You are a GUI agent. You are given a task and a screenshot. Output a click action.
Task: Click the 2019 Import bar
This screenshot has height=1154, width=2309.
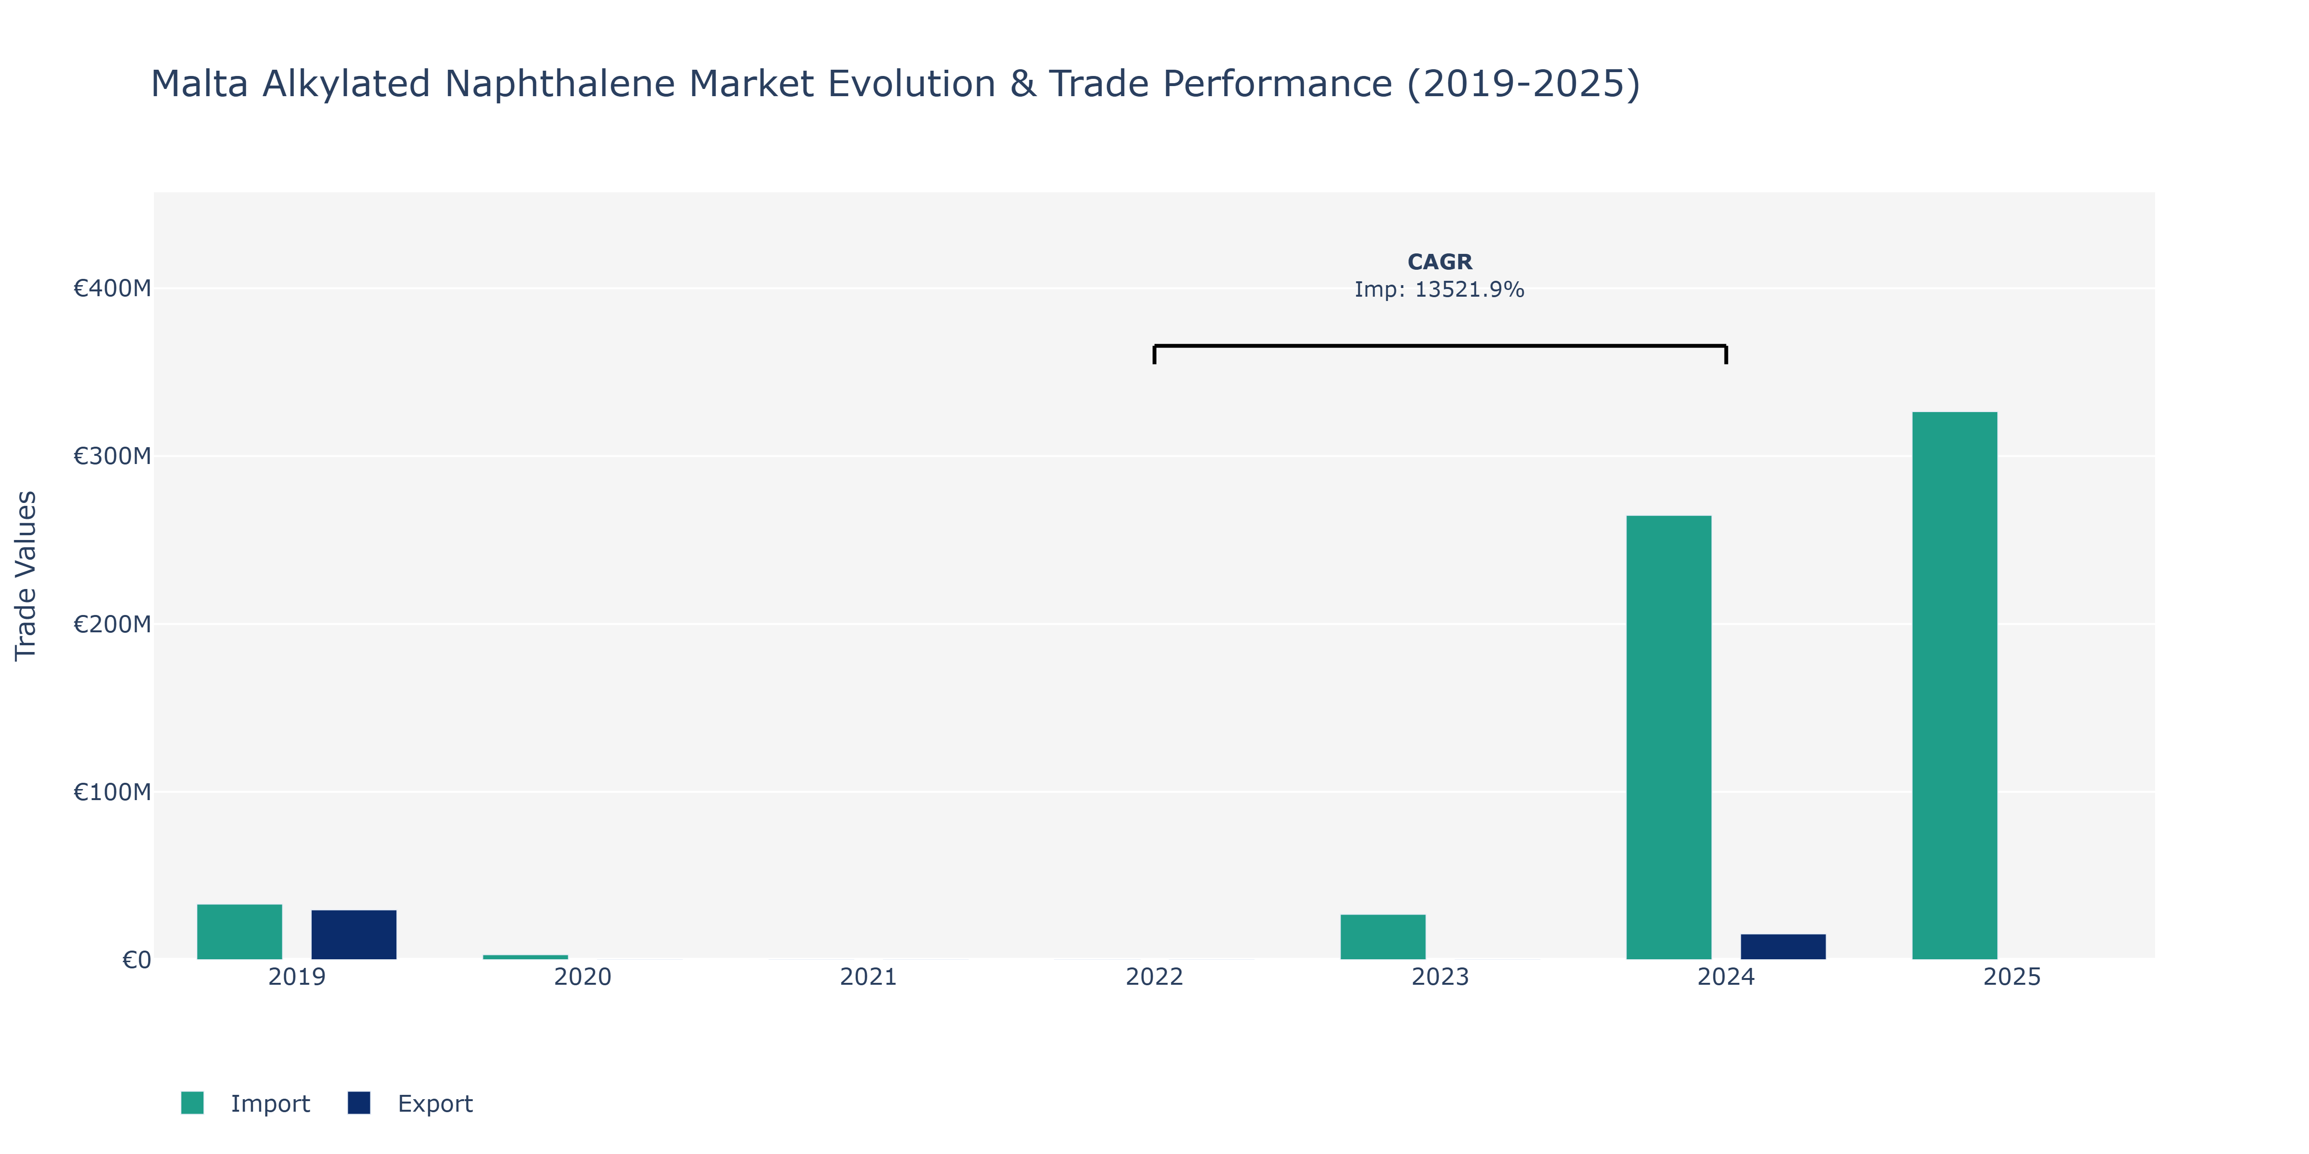point(240,932)
